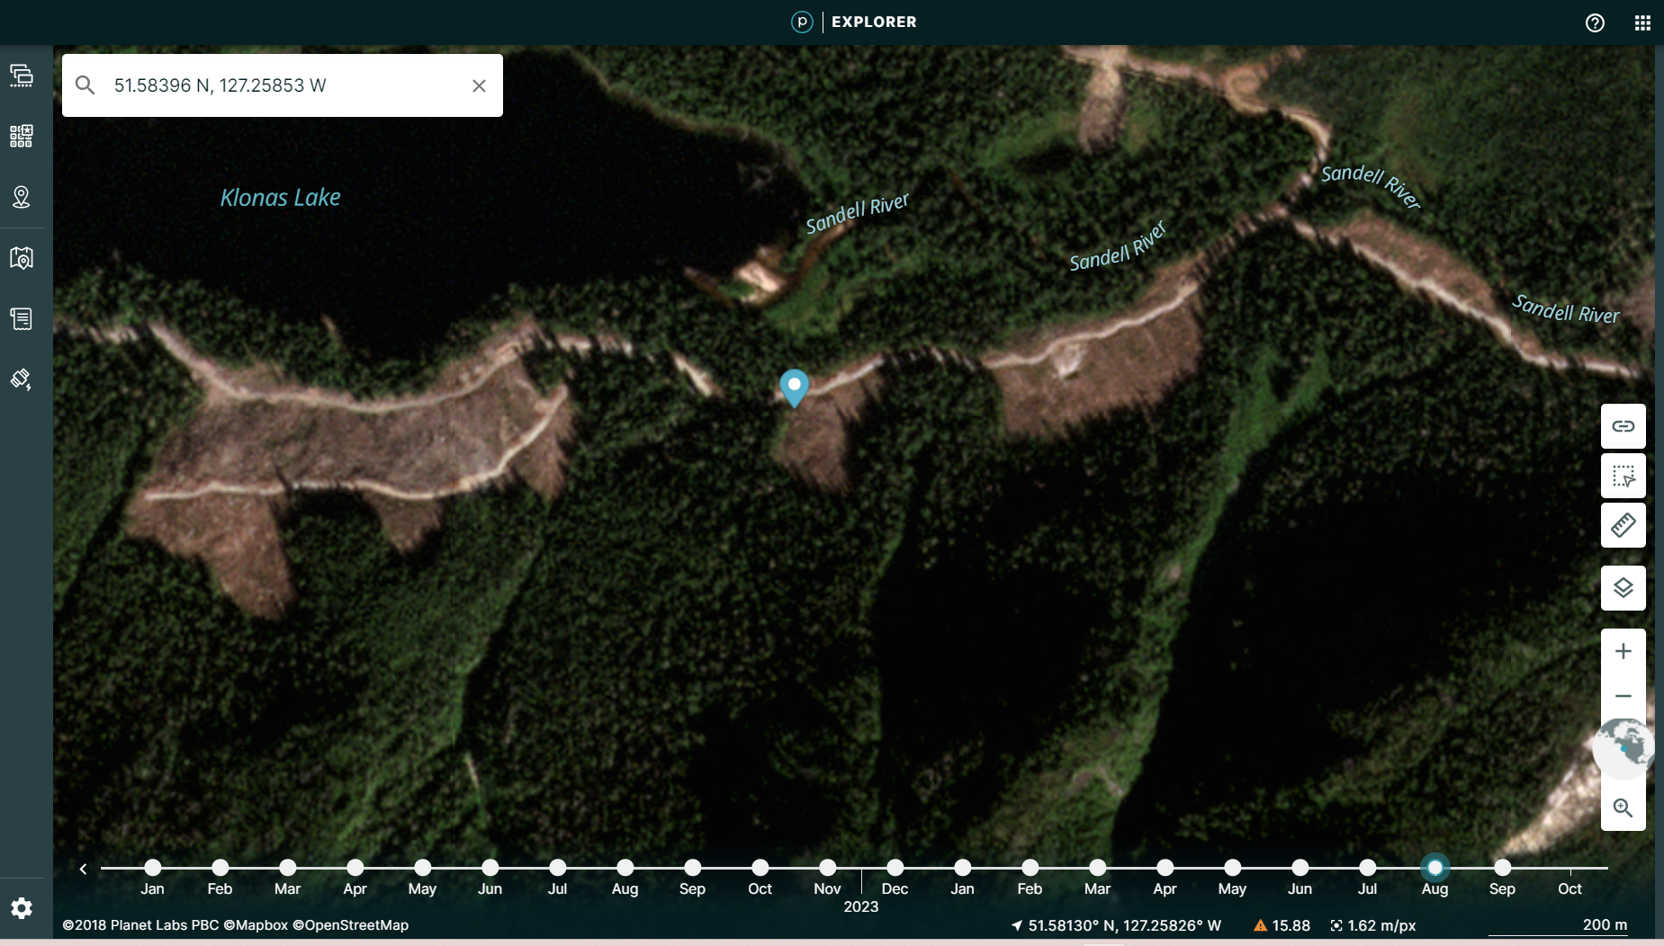Open the satellite tasking sidebar icon

[x=22, y=379]
